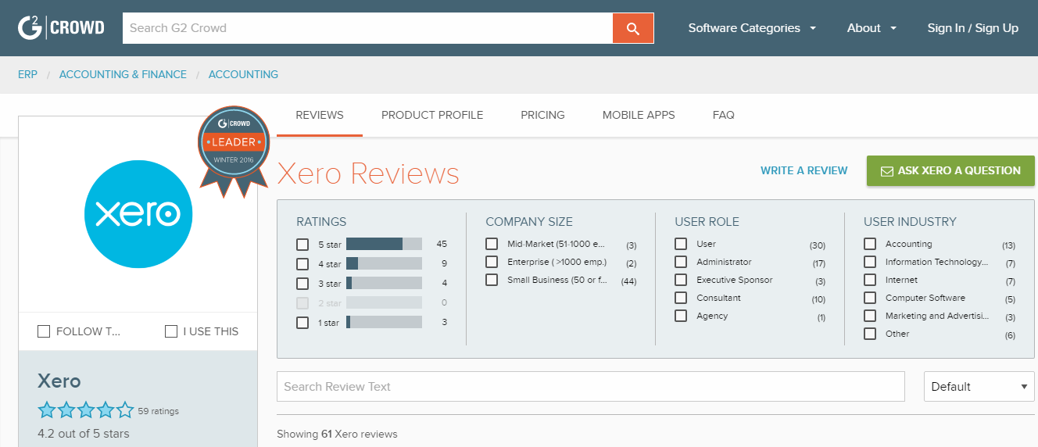
Task: Click the 4 star rating bar
Action: (384, 263)
